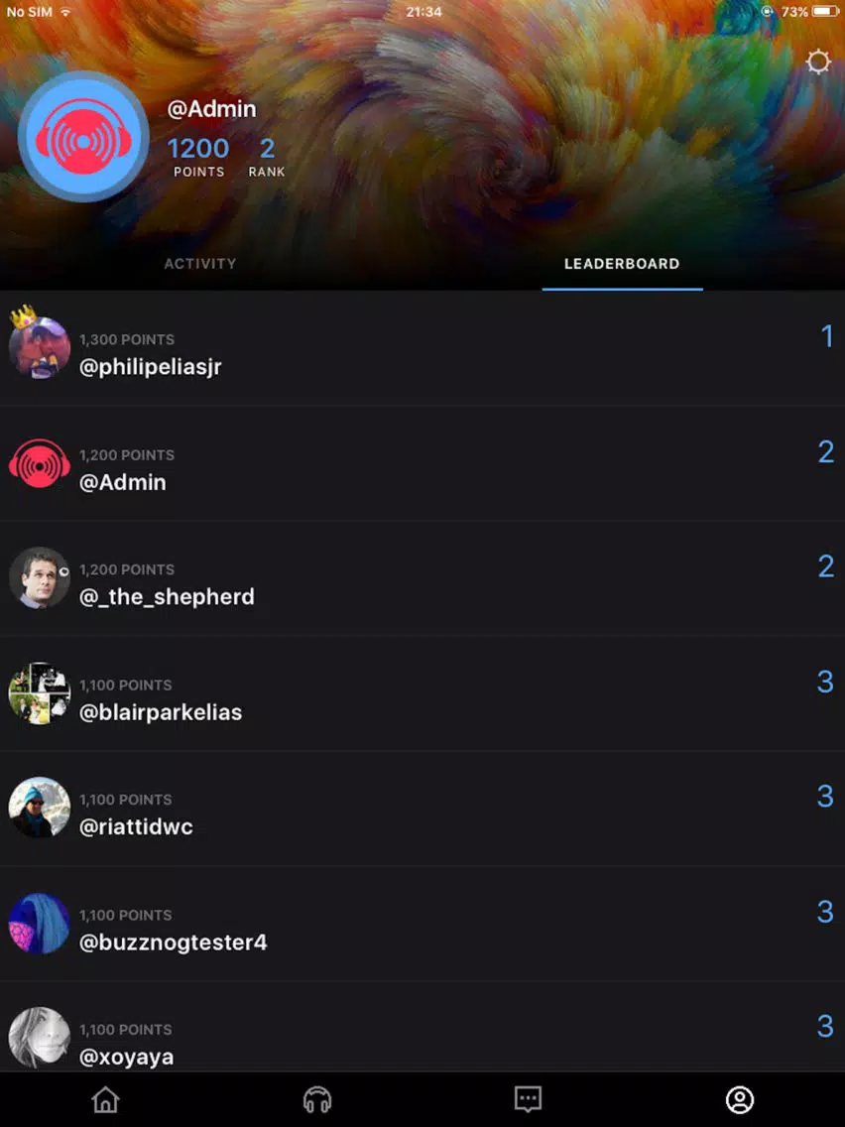Open @philipeliasjr profile from leaderboard

click(150, 366)
